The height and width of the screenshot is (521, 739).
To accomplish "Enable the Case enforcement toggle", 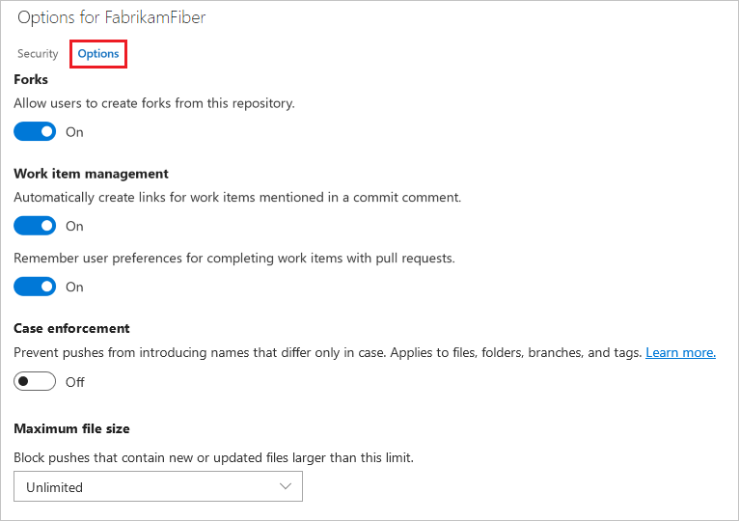I will pyautogui.click(x=35, y=382).
